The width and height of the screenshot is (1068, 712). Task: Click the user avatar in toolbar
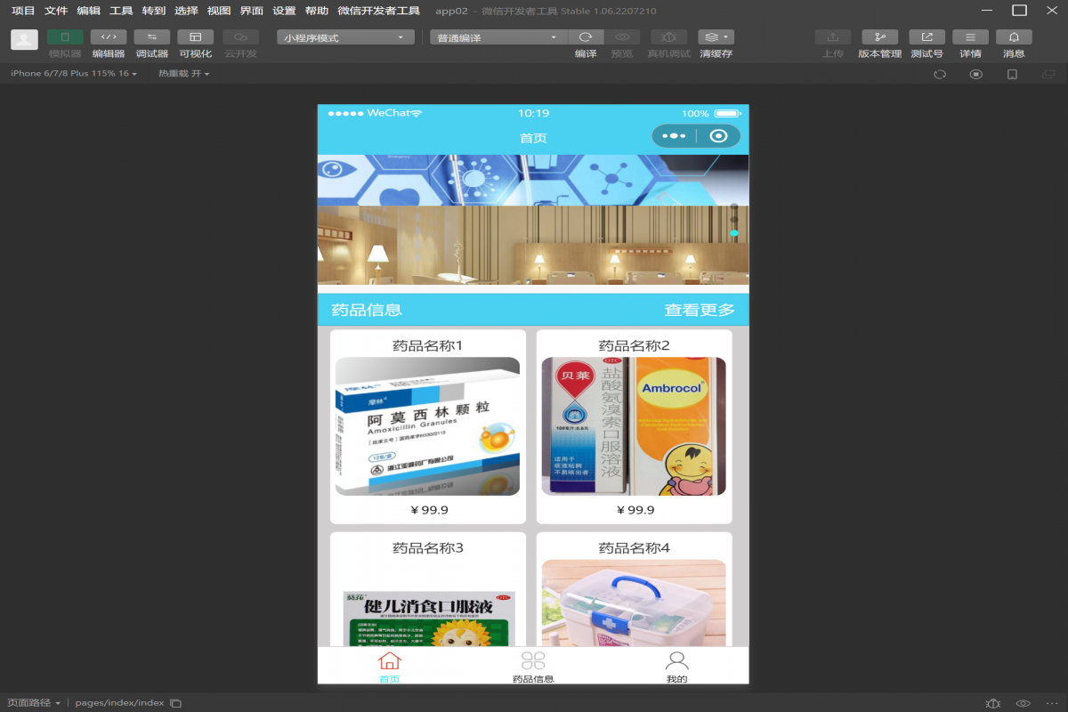coord(24,39)
